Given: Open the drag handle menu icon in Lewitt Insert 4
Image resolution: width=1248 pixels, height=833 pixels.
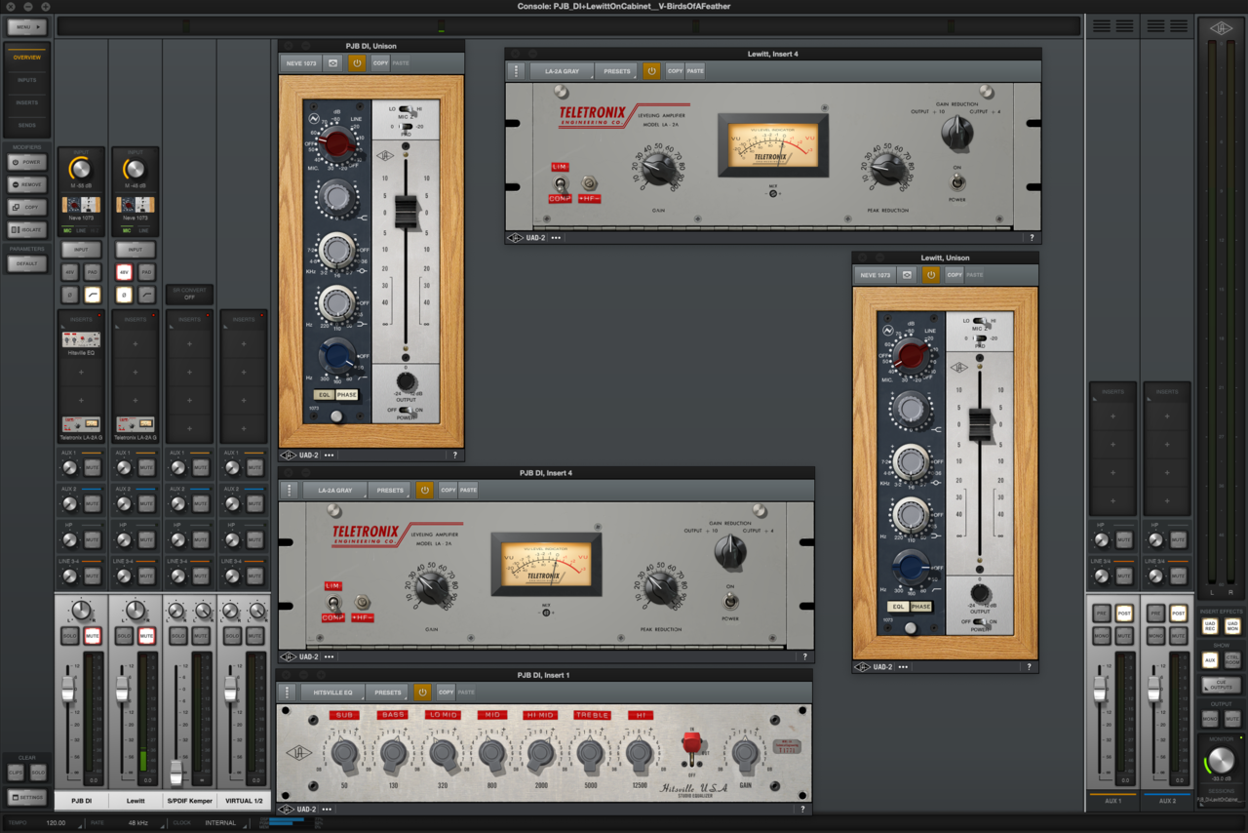Looking at the screenshot, I should coord(516,71).
